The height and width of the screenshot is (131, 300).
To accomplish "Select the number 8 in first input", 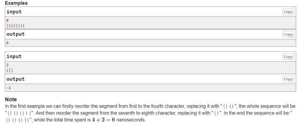I will [7, 20].
